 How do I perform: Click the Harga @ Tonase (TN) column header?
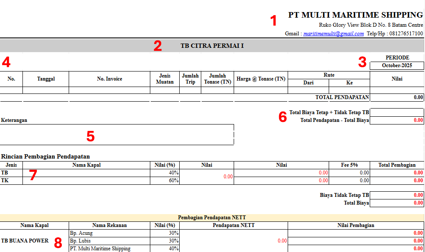click(260, 79)
